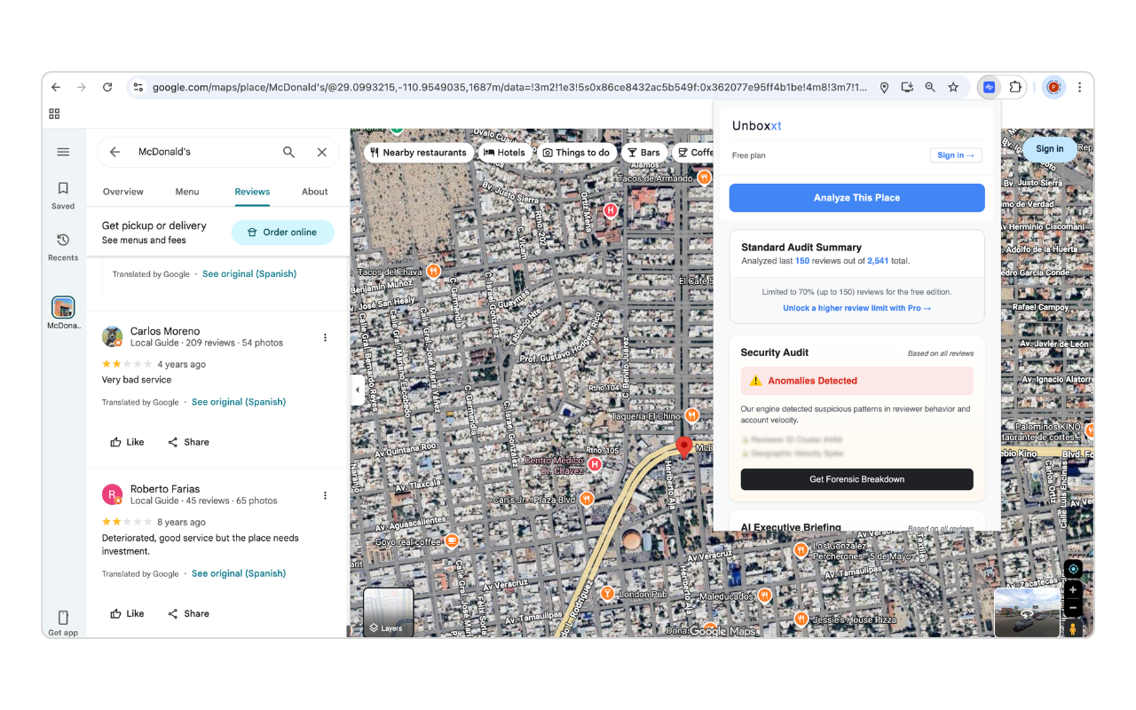Click Get app in the sidebar

coord(63,623)
